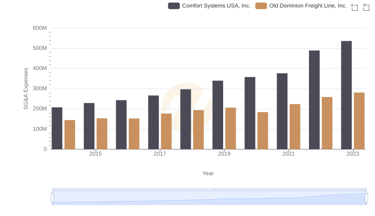Click the 500M y-axis label
The image size is (375, 216).
40,48
